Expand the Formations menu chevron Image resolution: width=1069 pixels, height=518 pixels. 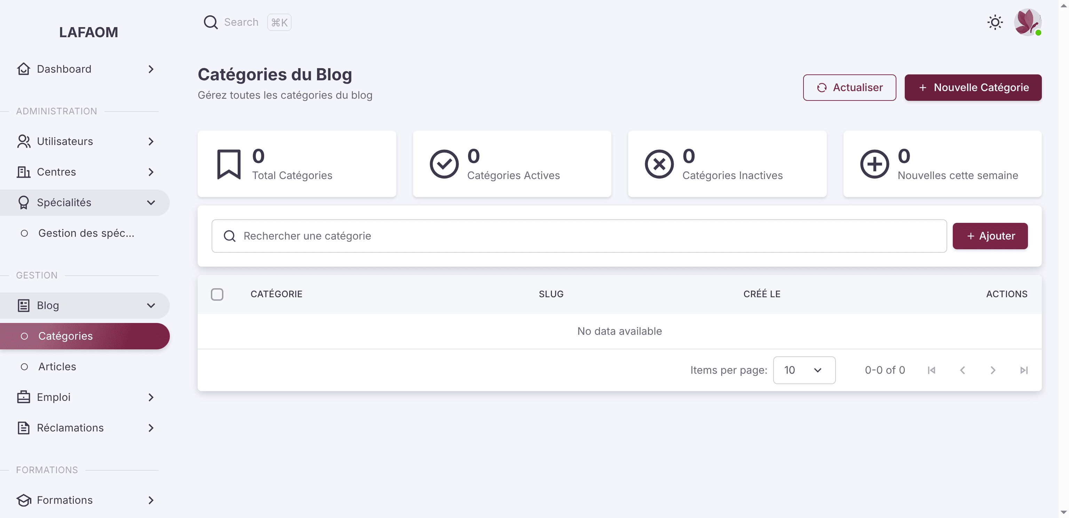[x=151, y=500]
